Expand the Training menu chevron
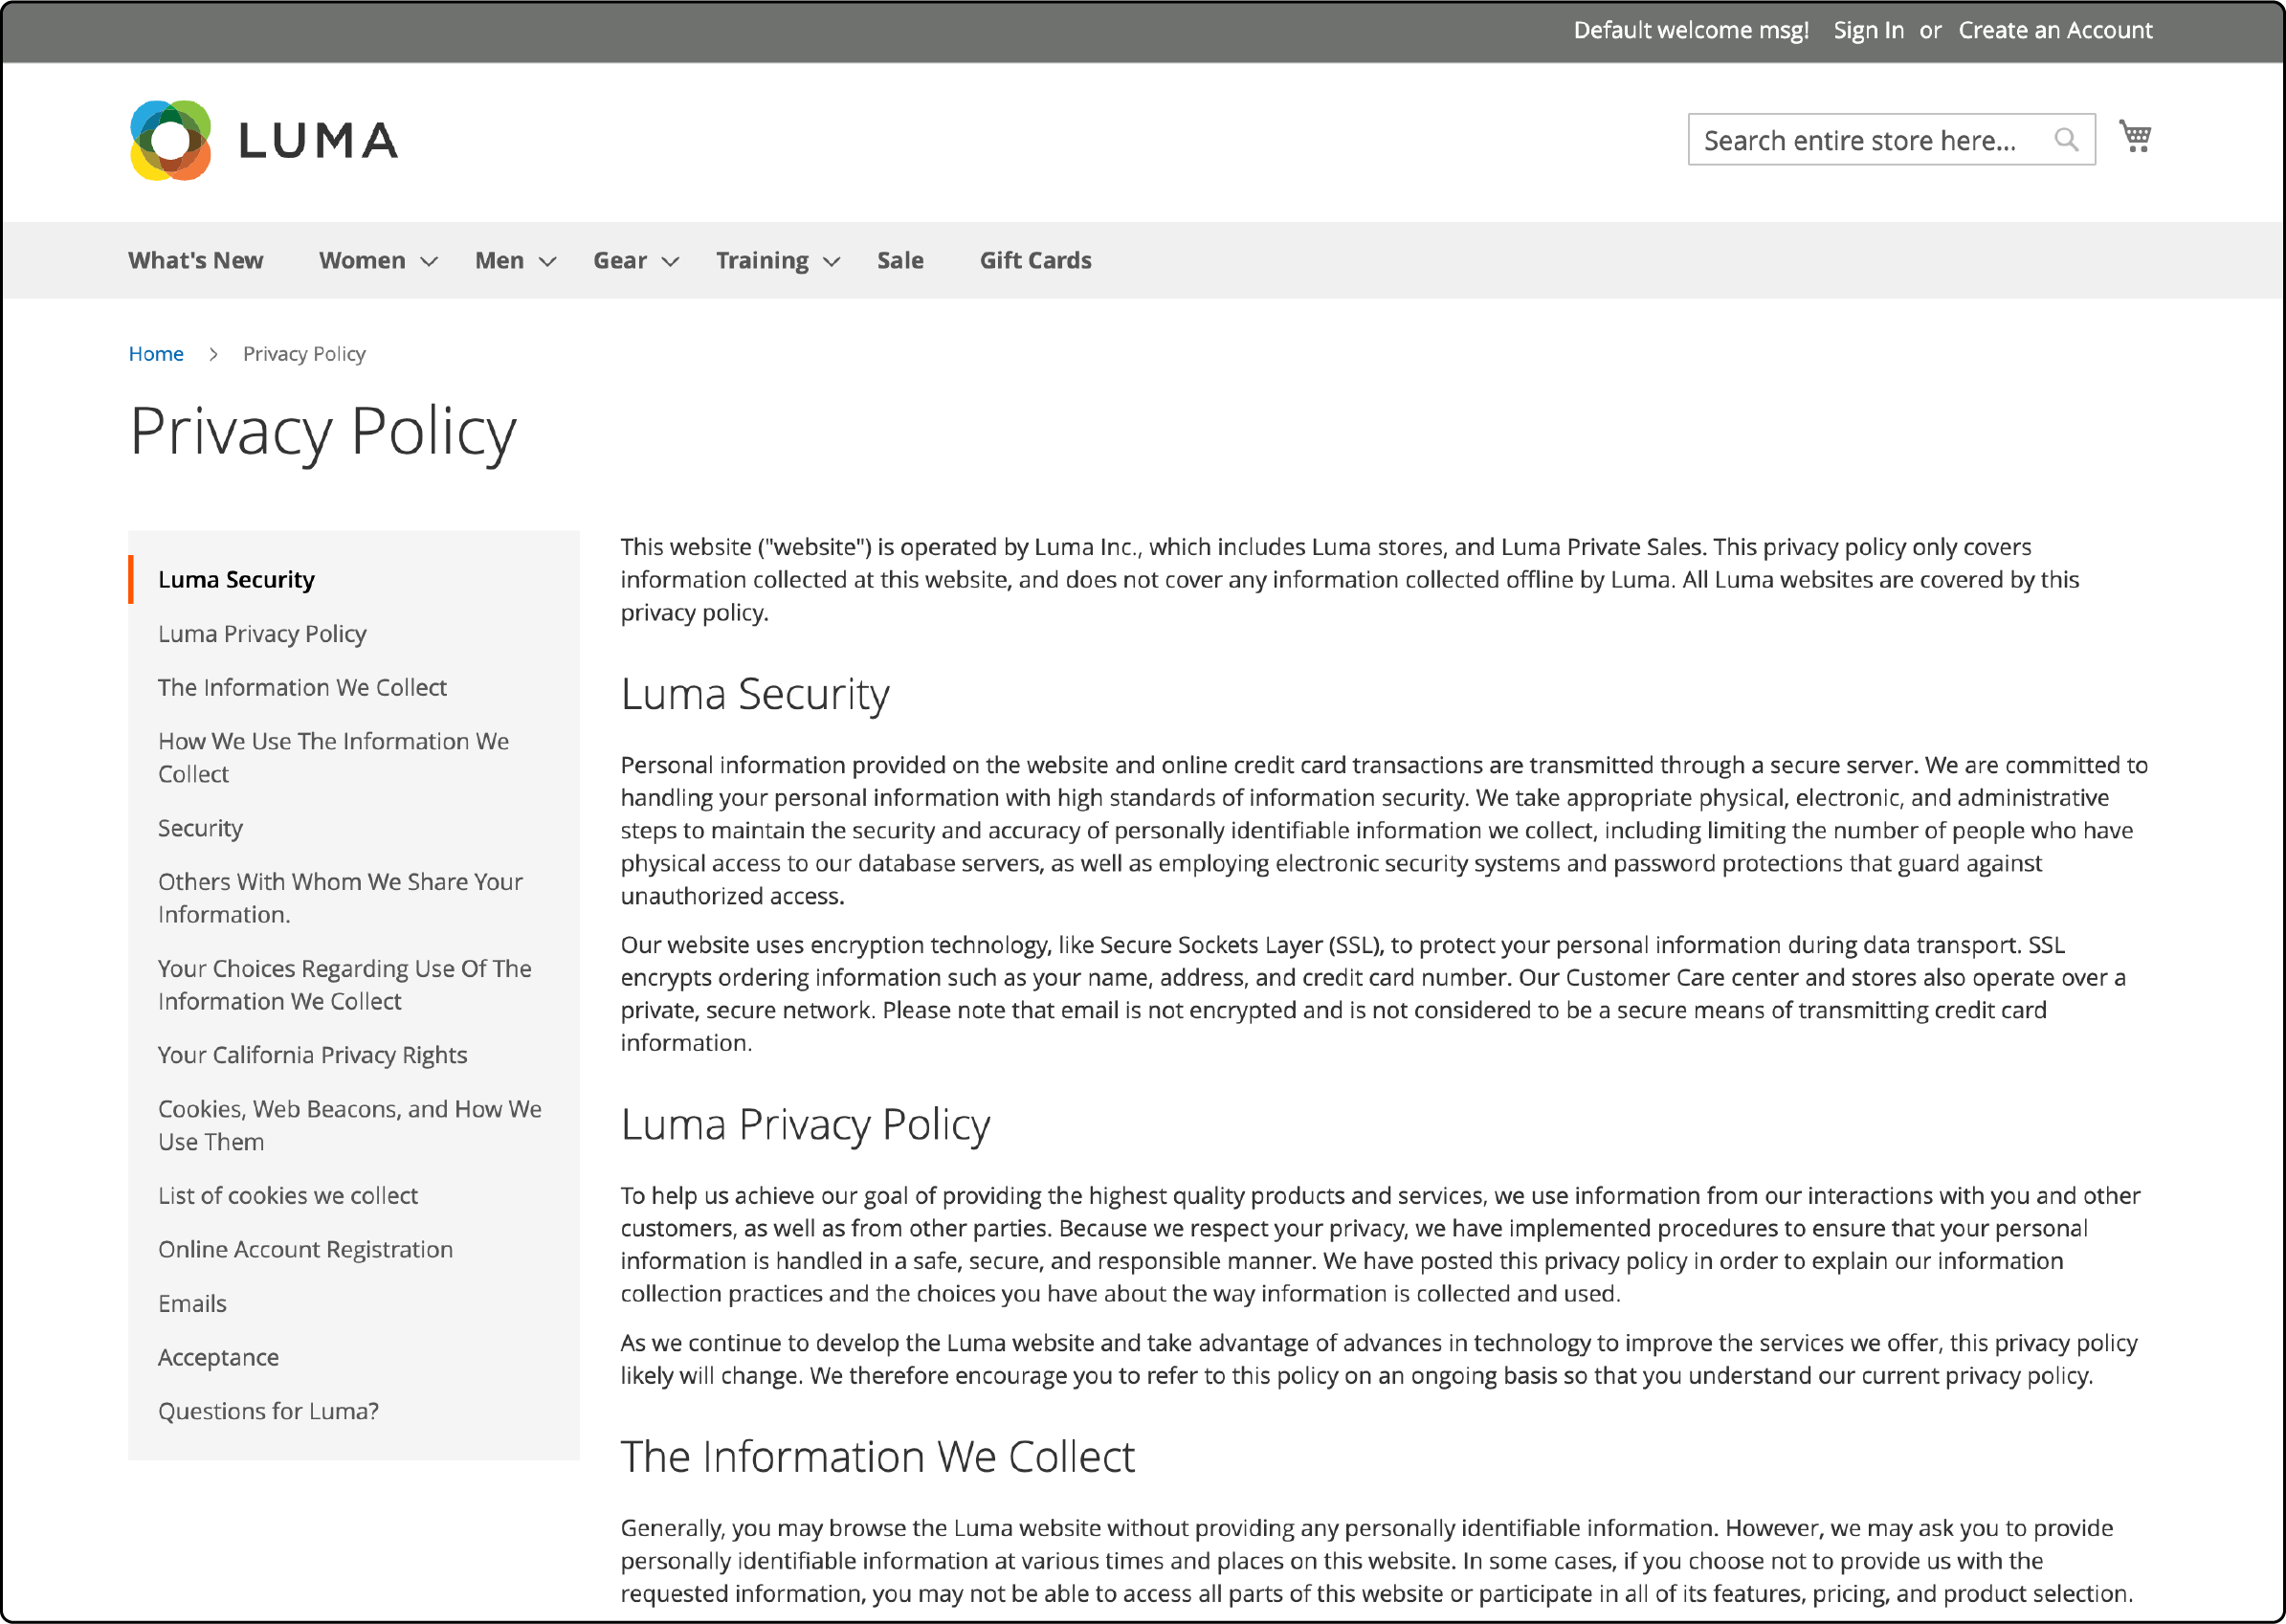Screen dimensions: 2286x1624 pyautogui.click(x=831, y=262)
